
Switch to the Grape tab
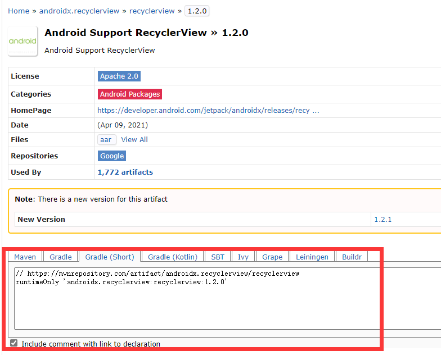pos(272,257)
